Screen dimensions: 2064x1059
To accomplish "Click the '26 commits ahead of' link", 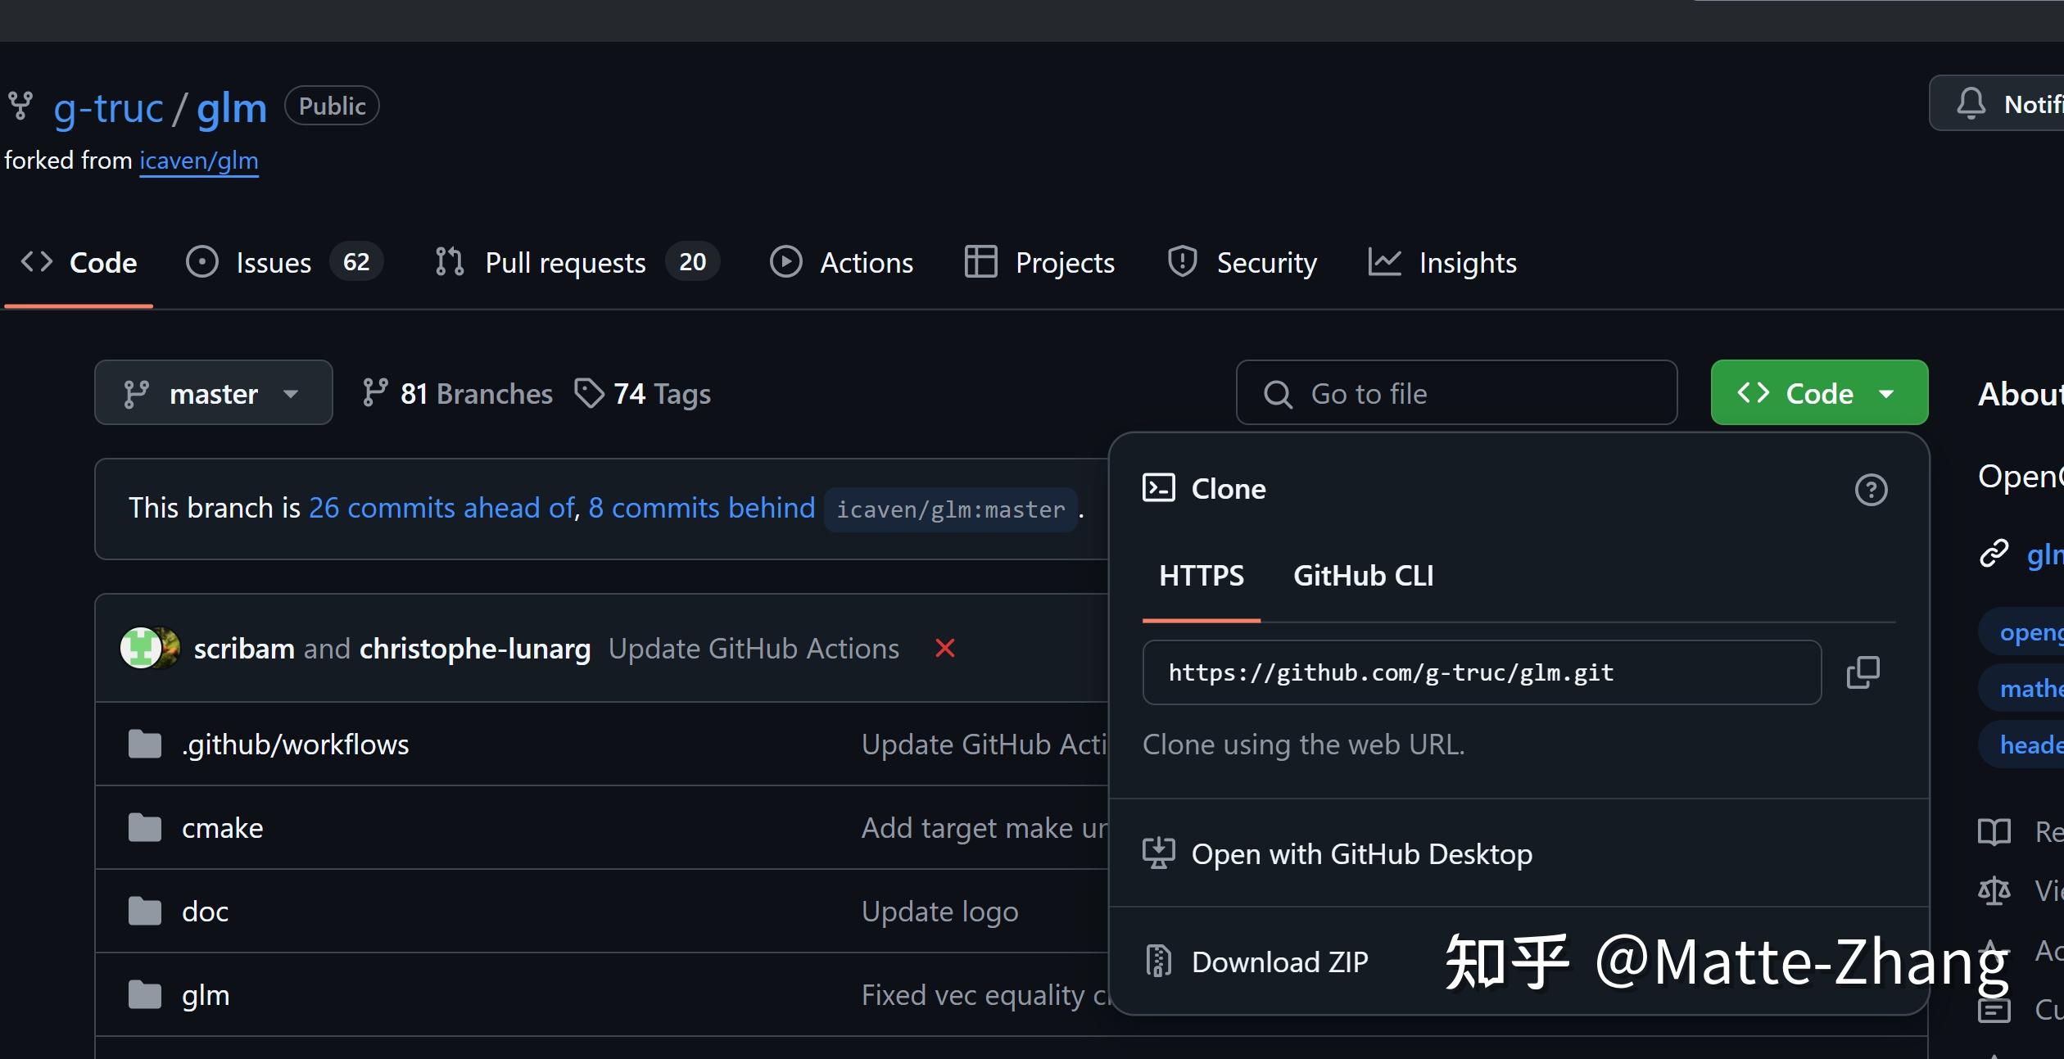I will [442, 508].
